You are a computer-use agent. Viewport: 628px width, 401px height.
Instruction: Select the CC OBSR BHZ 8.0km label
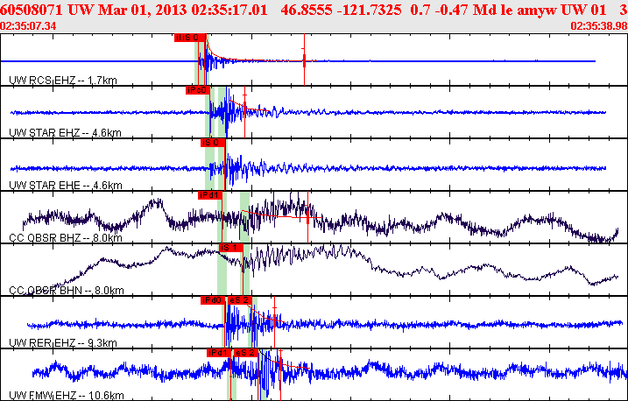[x=68, y=238]
